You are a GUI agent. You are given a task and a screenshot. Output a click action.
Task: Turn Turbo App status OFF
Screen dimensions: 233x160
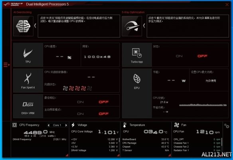click(x=202, y=56)
